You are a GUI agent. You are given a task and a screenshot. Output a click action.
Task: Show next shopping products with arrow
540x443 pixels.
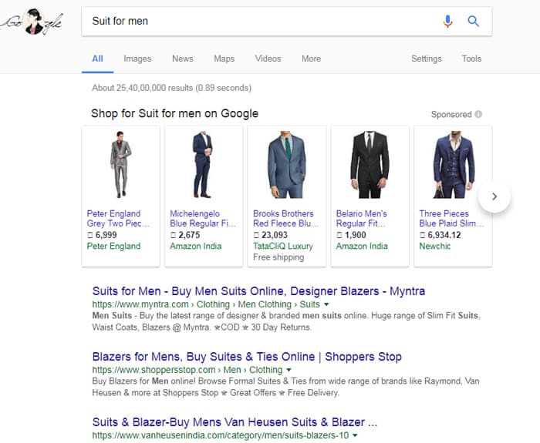pos(494,196)
